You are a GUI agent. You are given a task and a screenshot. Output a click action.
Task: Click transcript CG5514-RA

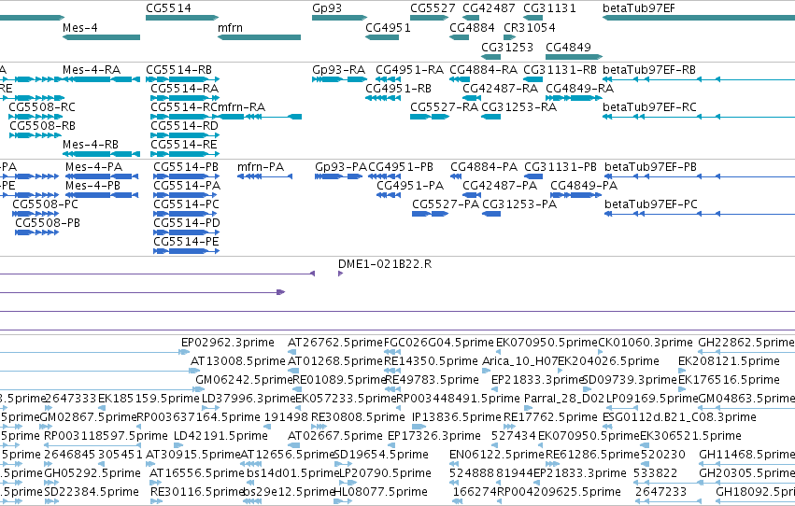pos(185,98)
